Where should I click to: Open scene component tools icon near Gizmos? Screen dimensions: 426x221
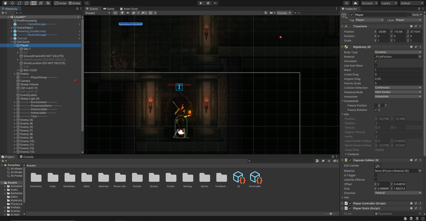tap(265, 13)
